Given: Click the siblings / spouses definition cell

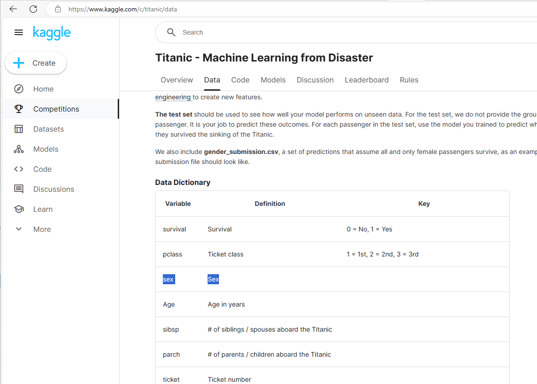Looking at the screenshot, I should [x=270, y=329].
